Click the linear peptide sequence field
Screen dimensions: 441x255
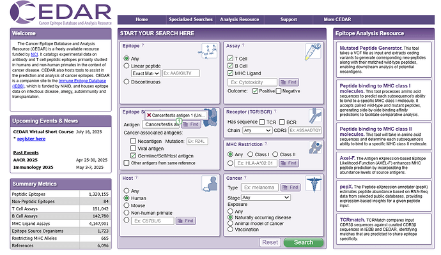coord(181,73)
